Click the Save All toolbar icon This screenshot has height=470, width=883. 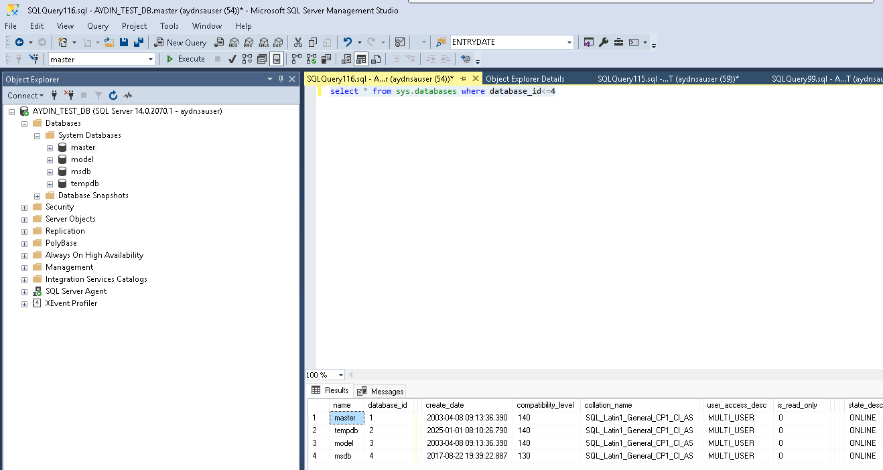click(x=139, y=42)
